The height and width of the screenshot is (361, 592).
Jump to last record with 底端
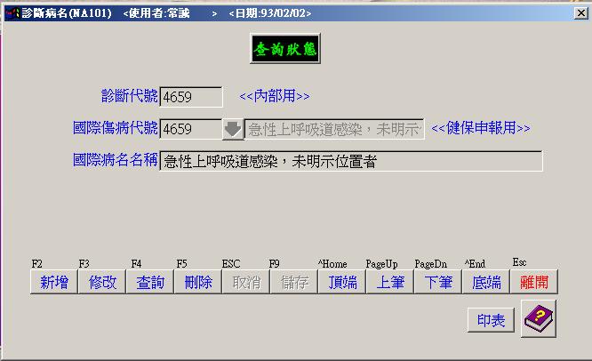486,283
